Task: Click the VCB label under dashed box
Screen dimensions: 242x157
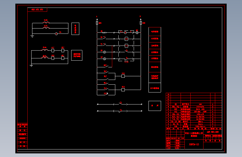Action: click(x=126, y=62)
